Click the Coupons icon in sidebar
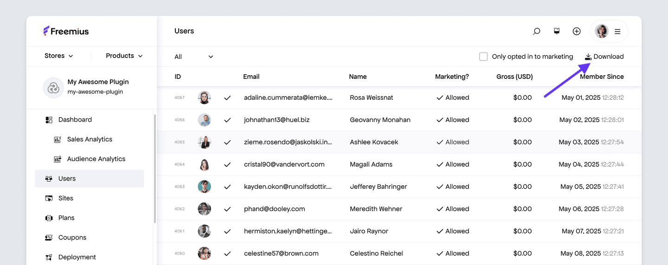 49,238
